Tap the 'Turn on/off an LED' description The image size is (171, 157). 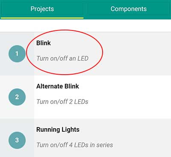tap(62, 58)
